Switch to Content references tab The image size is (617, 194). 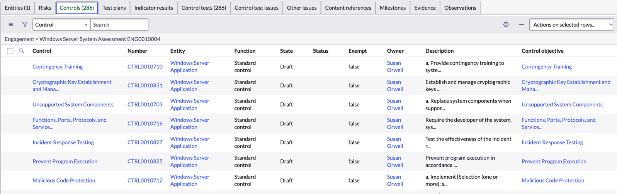(348, 8)
